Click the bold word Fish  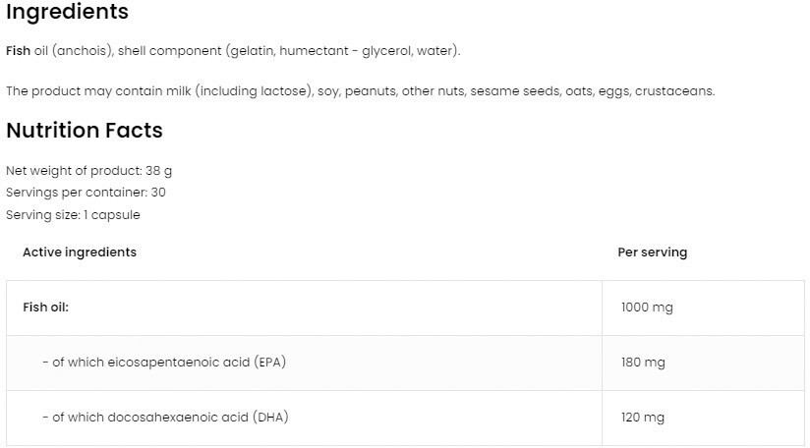coord(18,50)
